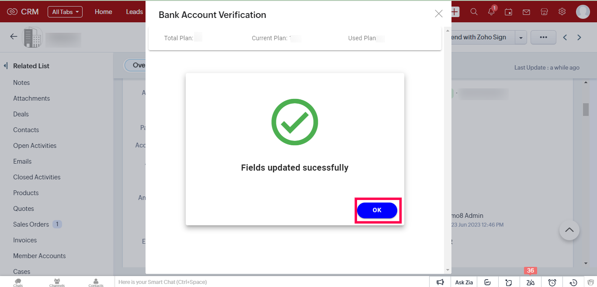Open the mail icon in header
Image resolution: width=597 pixels, height=287 pixels.
(526, 12)
